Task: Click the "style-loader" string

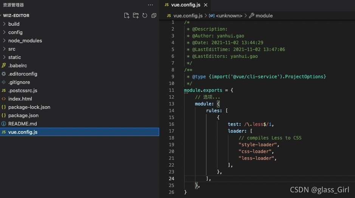Action: click(x=257, y=145)
